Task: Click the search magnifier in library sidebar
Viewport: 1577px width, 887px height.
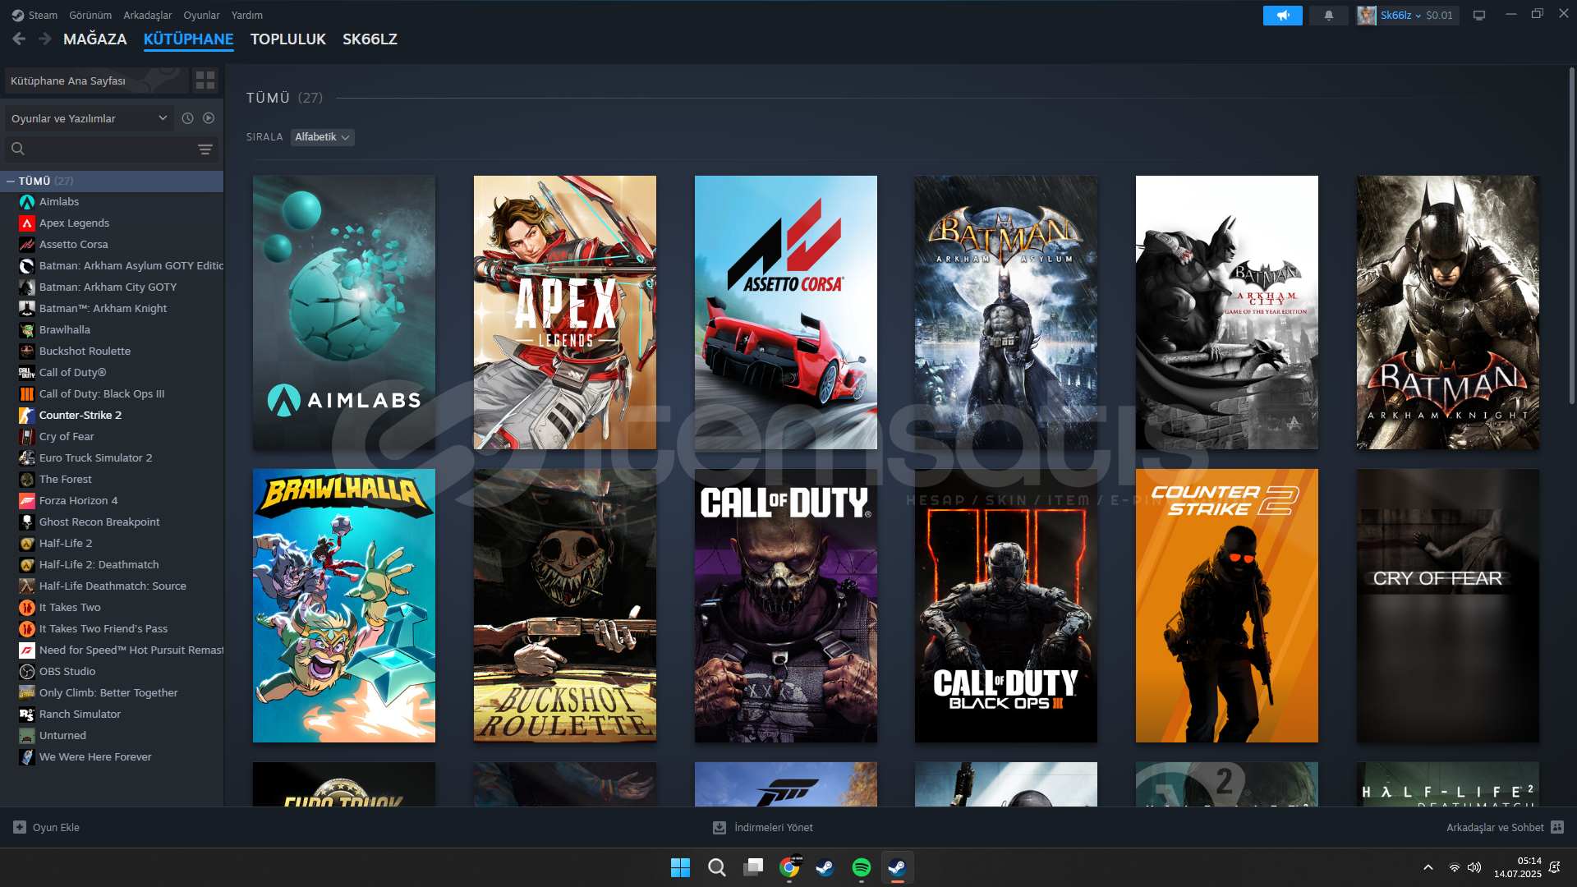Action: point(18,149)
